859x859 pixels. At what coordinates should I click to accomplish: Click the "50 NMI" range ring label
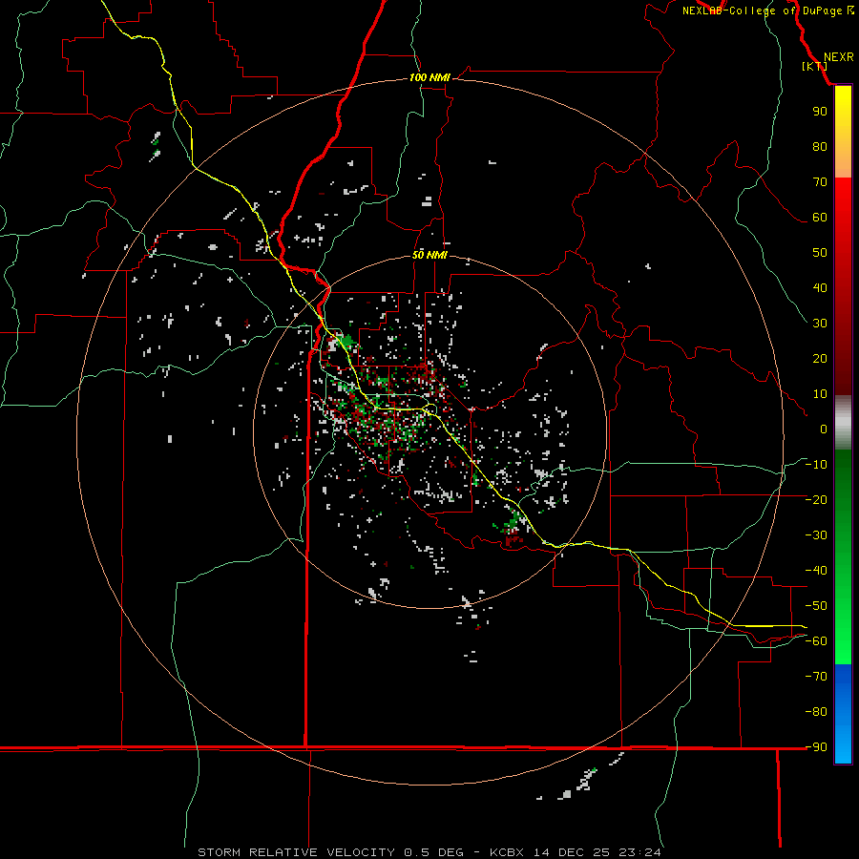tap(429, 255)
